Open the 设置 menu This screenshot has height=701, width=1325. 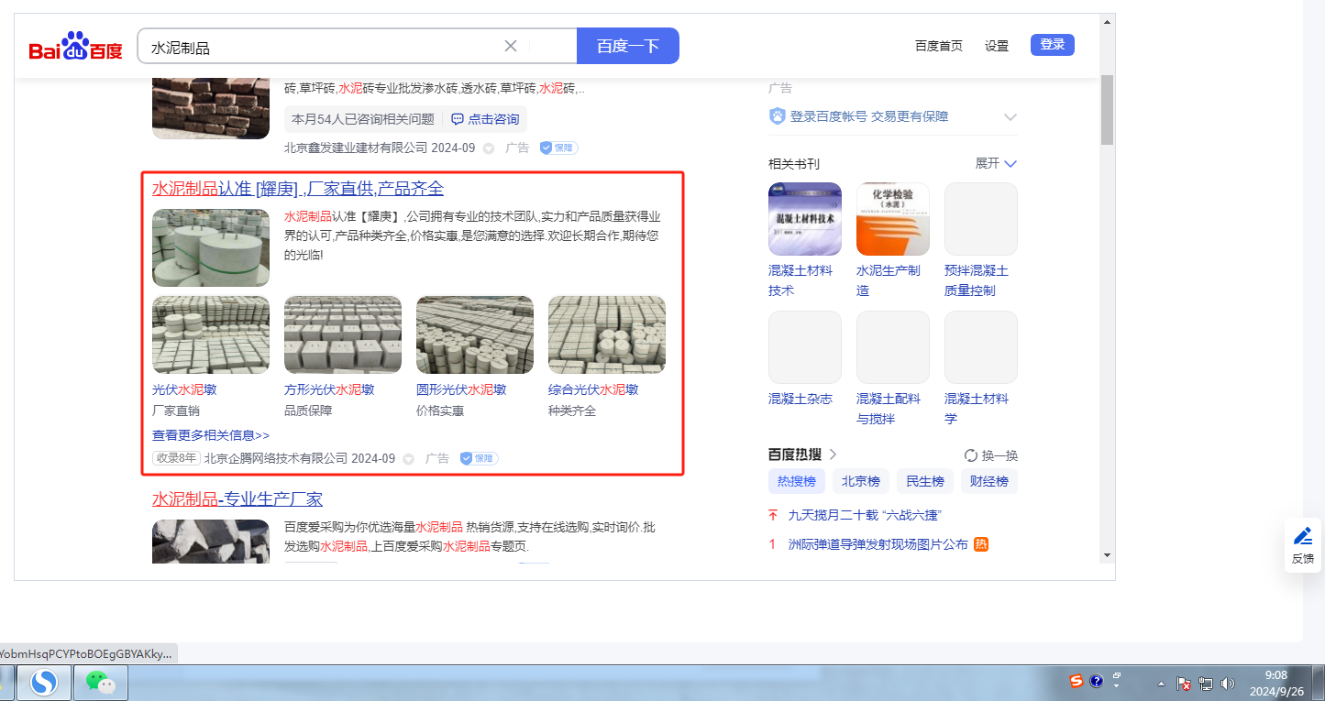pyautogui.click(x=997, y=46)
